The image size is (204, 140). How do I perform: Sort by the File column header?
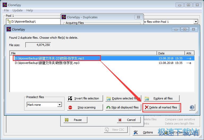[83, 53]
